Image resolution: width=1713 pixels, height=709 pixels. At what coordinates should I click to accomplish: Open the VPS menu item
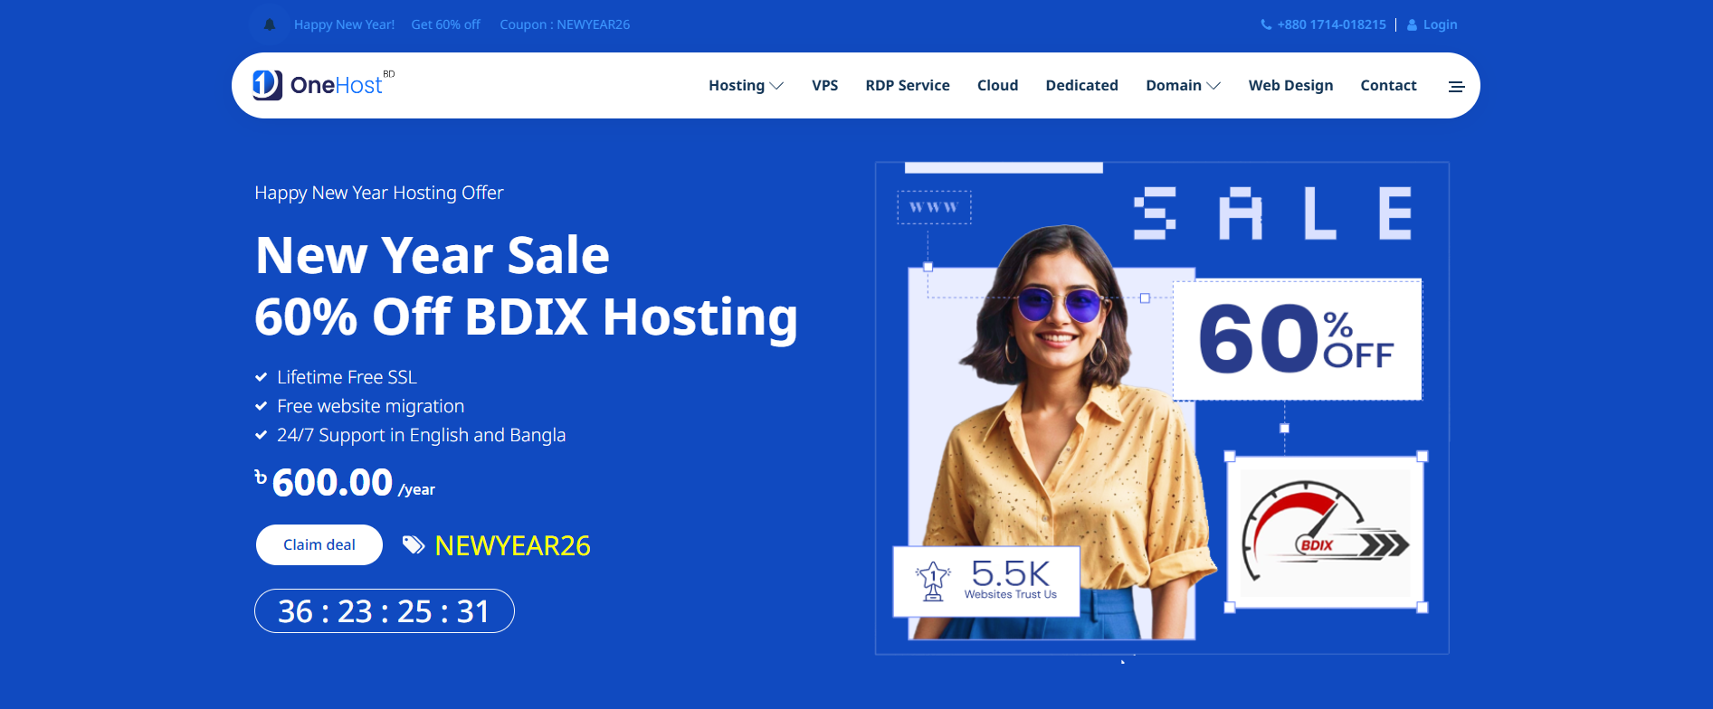click(x=824, y=85)
